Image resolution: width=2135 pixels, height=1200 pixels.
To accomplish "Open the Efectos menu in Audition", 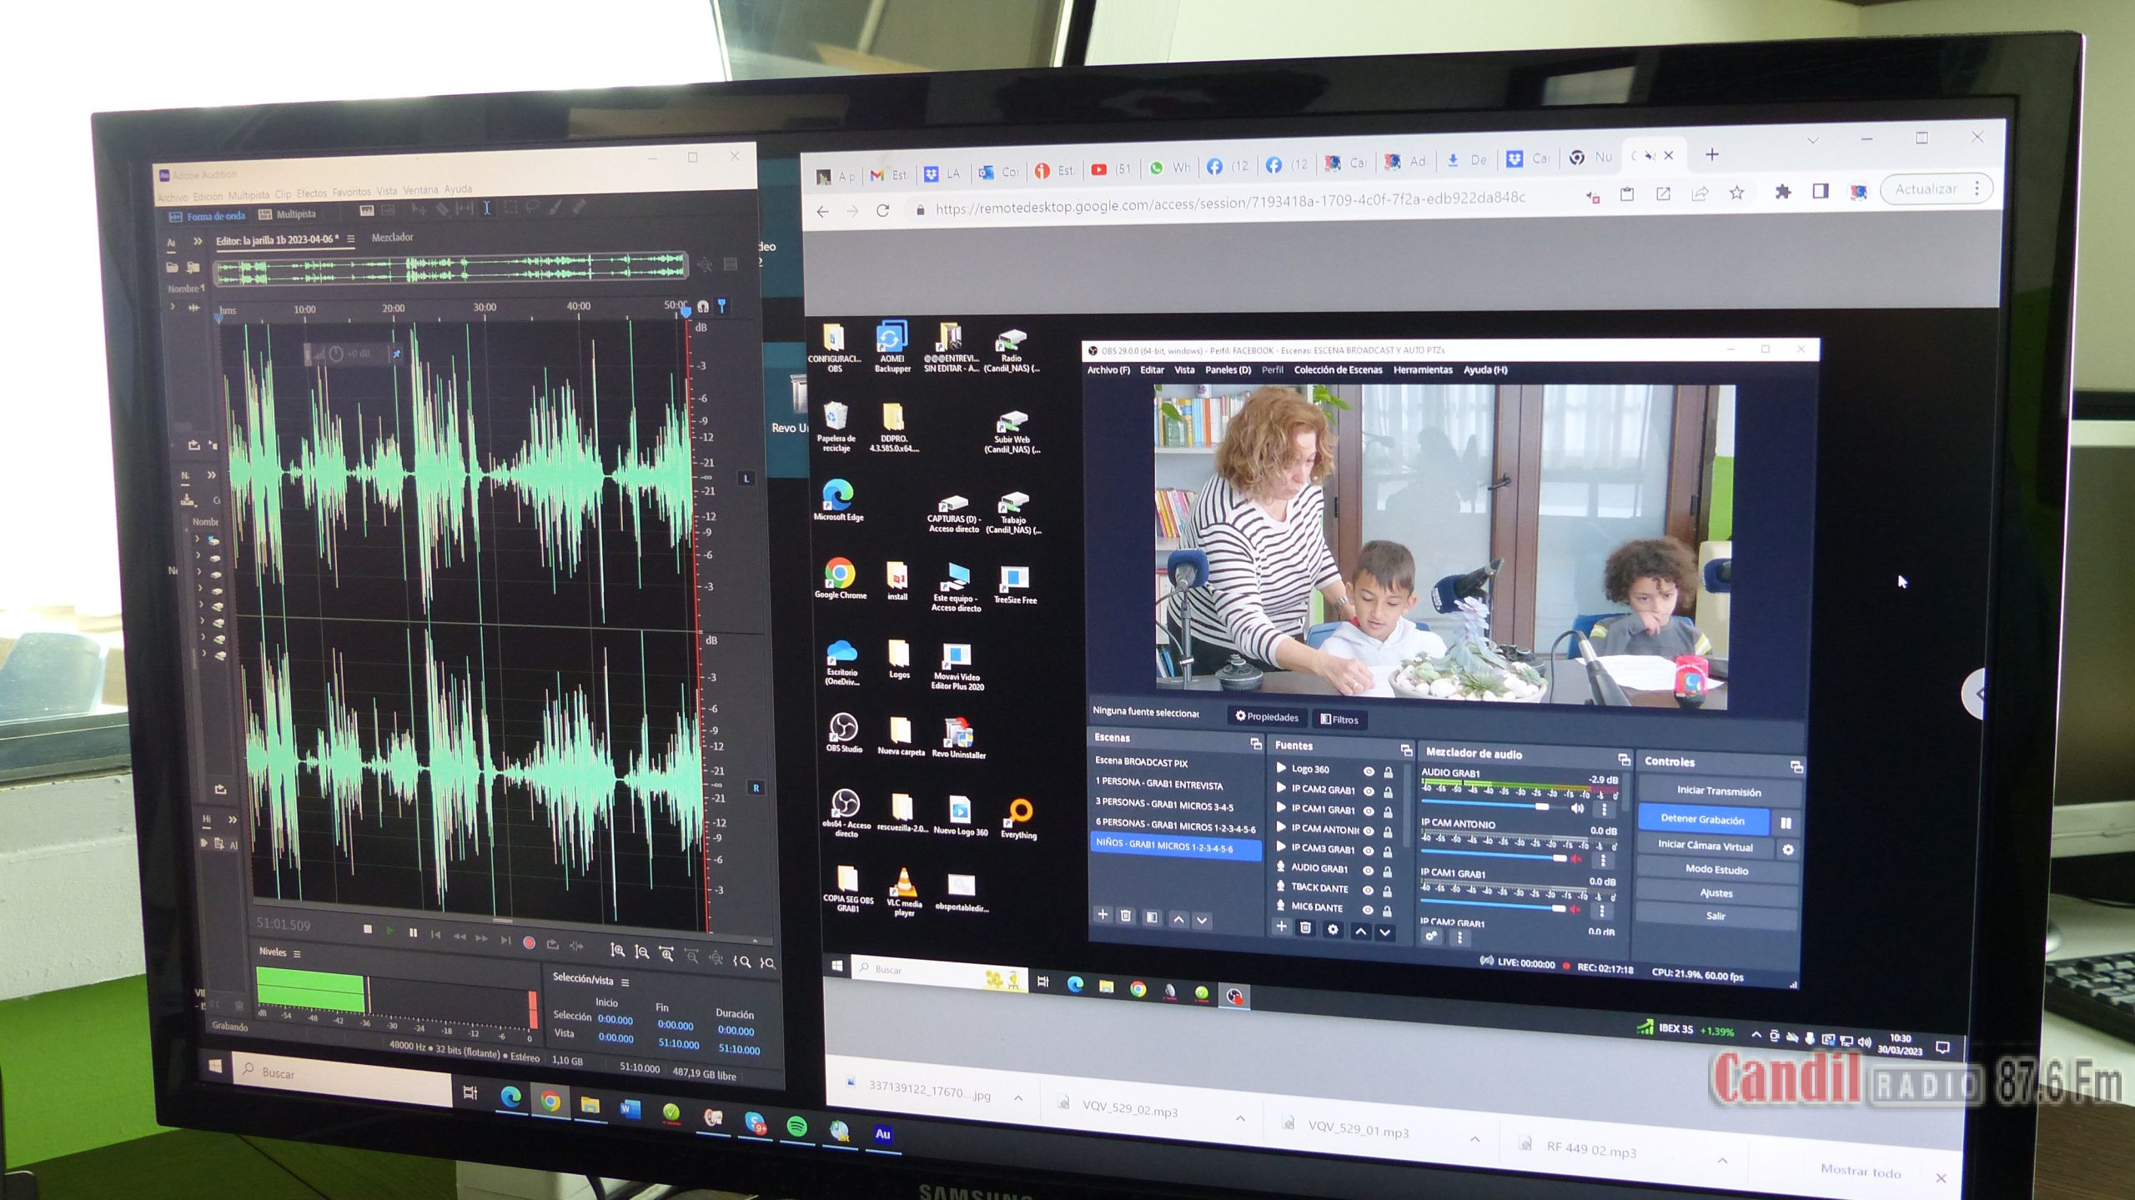I will tap(312, 193).
